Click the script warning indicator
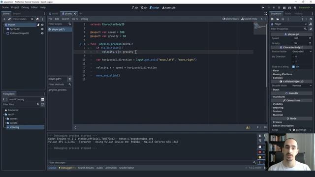315x177 pixels. [248, 127]
